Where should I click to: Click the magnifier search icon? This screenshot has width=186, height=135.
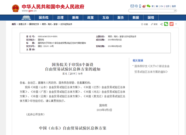pyautogui.click(x=175, y=11)
